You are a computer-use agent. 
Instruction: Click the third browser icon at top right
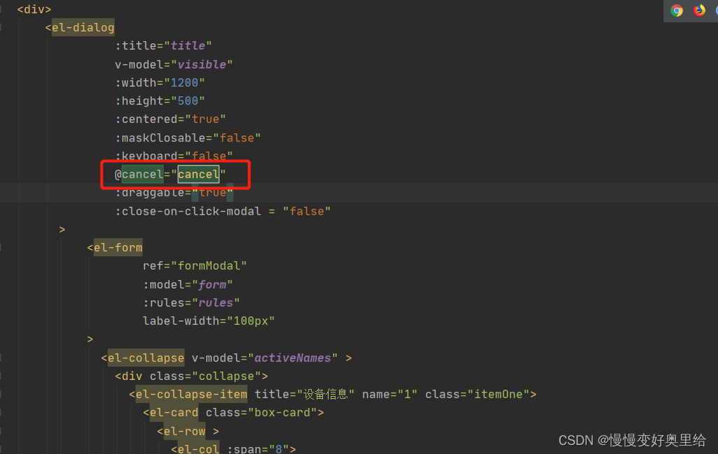[716, 10]
